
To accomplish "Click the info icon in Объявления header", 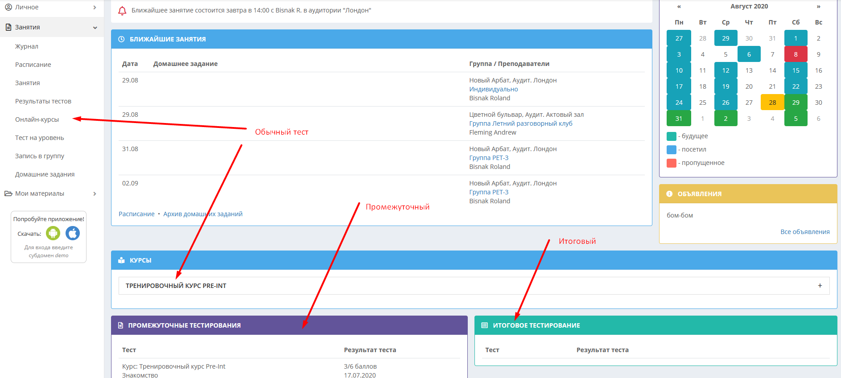I will [x=669, y=194].
